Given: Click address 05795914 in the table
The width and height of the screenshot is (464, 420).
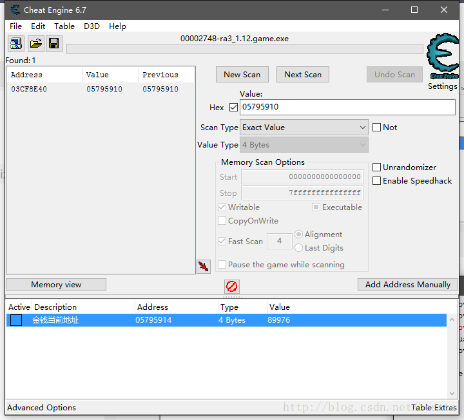Looking at the screenshot, I should click(153, 320).
